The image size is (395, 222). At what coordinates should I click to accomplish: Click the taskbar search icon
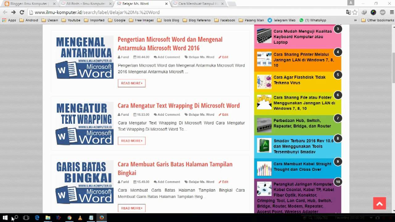click(x=16, y=218)
